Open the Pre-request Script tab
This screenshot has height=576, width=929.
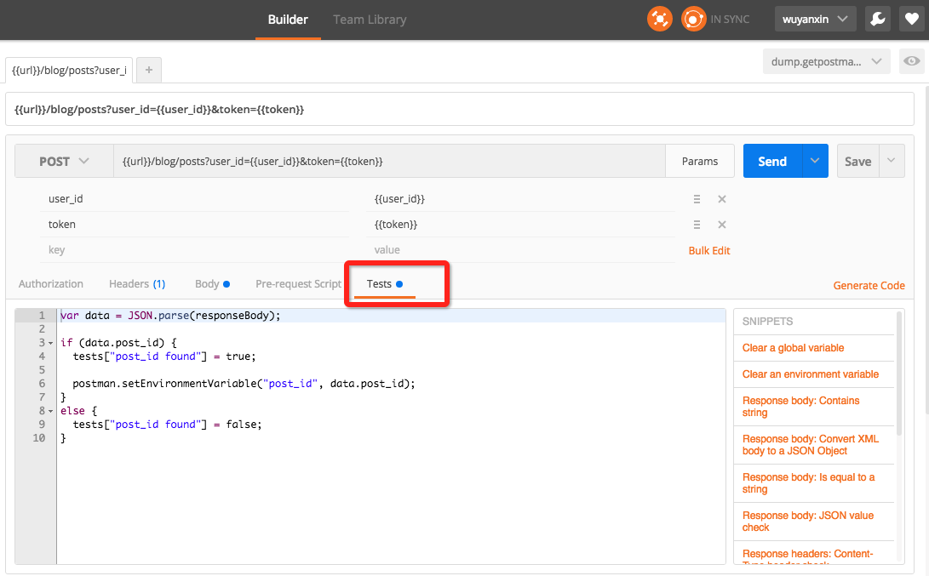click(x=298, y=284)
